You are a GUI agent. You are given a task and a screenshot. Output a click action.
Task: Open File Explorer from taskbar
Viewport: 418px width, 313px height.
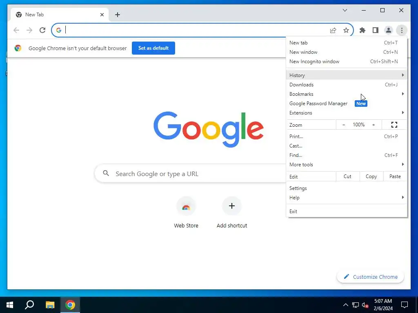[50, 305]
